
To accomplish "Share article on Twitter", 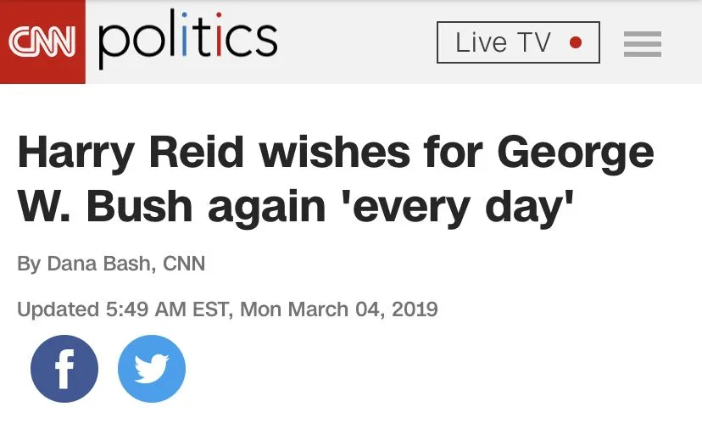I will click(x=152, y=369).
